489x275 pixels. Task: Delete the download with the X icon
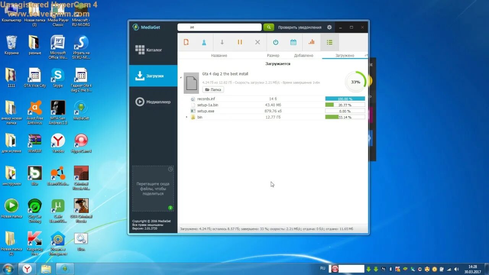click(x=257, y=42)
